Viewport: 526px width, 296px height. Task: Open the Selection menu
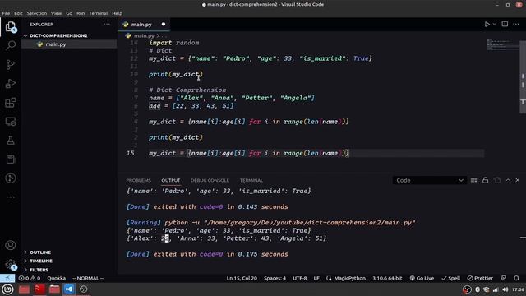pyautogui.click(x=37, y=13)
